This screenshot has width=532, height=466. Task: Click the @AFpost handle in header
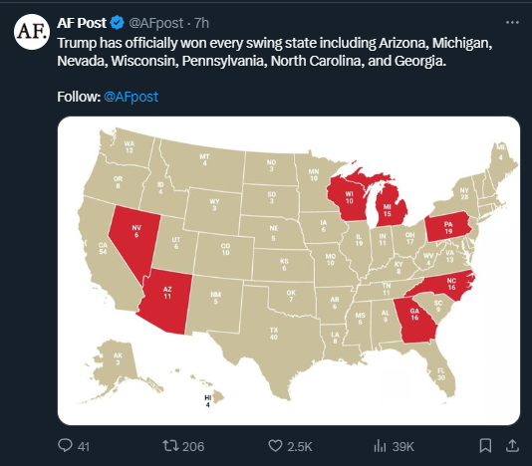[x=156, y=23]
